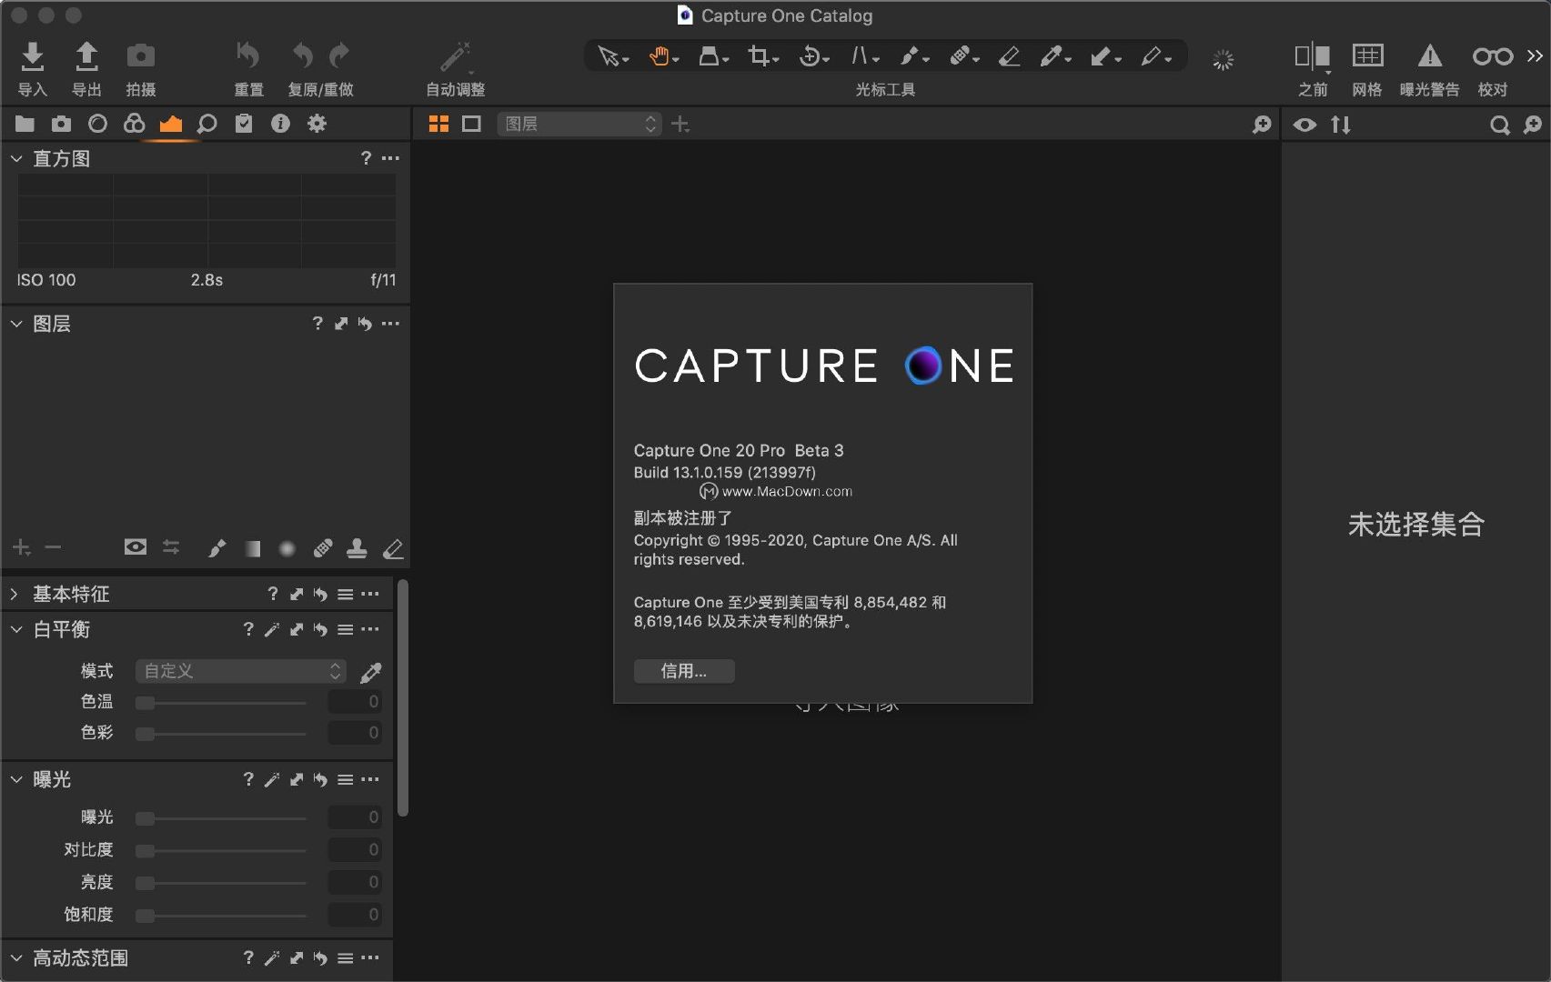Click the 拍摄 capture camera icon
Image resolution: width=1551 pixels, height=982 pixels.
(x=140, y=56)
